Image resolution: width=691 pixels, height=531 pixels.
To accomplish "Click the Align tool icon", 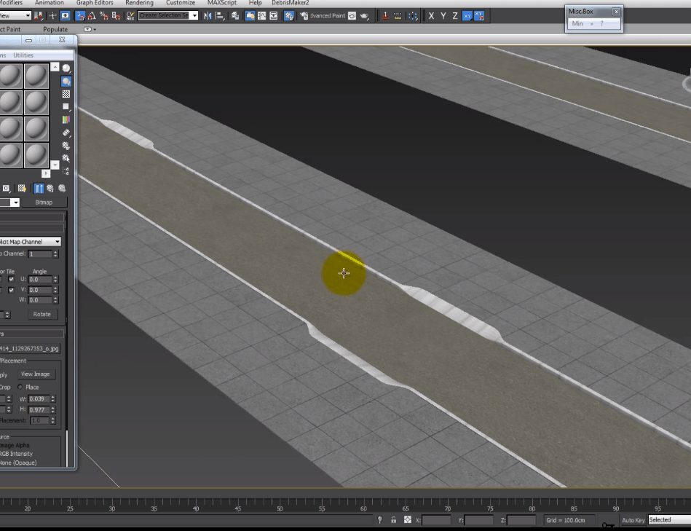I will coord(218,15).
